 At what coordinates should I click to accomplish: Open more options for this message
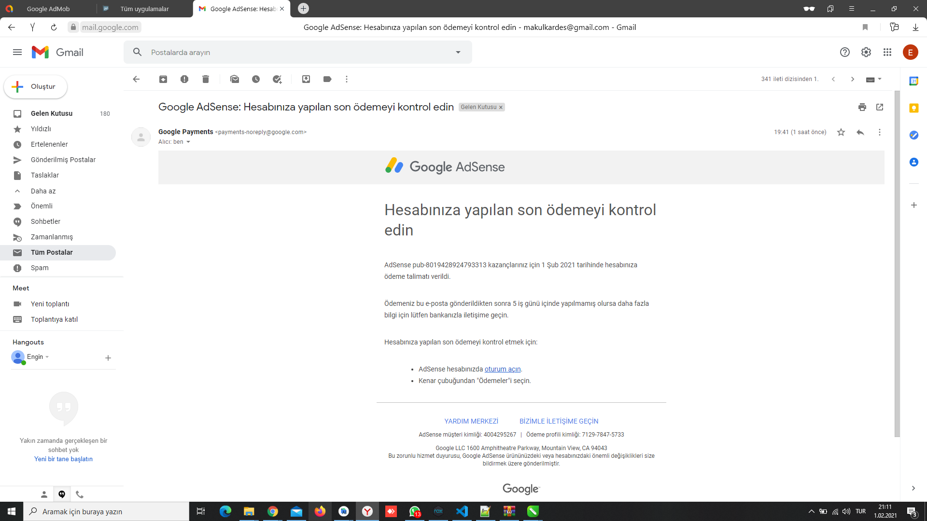click(880, 132)
